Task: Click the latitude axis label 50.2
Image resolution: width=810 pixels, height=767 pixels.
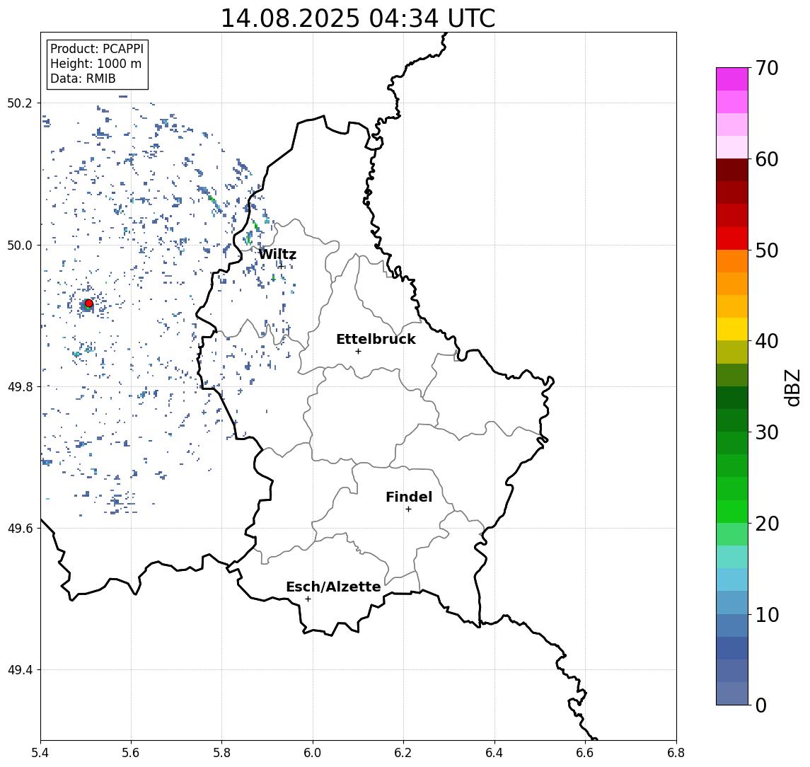Action: click(20, 103)
